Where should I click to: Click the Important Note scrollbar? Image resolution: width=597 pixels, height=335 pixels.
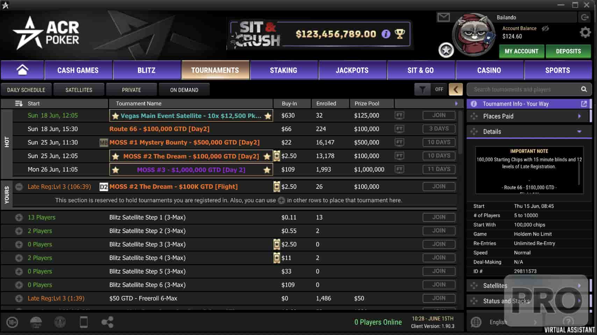(x=579, y=173)
